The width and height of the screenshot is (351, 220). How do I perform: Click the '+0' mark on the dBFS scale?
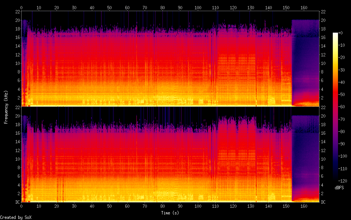tap(341, 33)
